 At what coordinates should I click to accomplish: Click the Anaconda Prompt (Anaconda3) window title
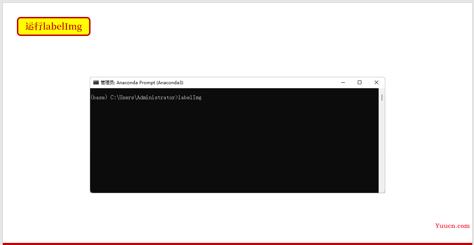(142, 82)
